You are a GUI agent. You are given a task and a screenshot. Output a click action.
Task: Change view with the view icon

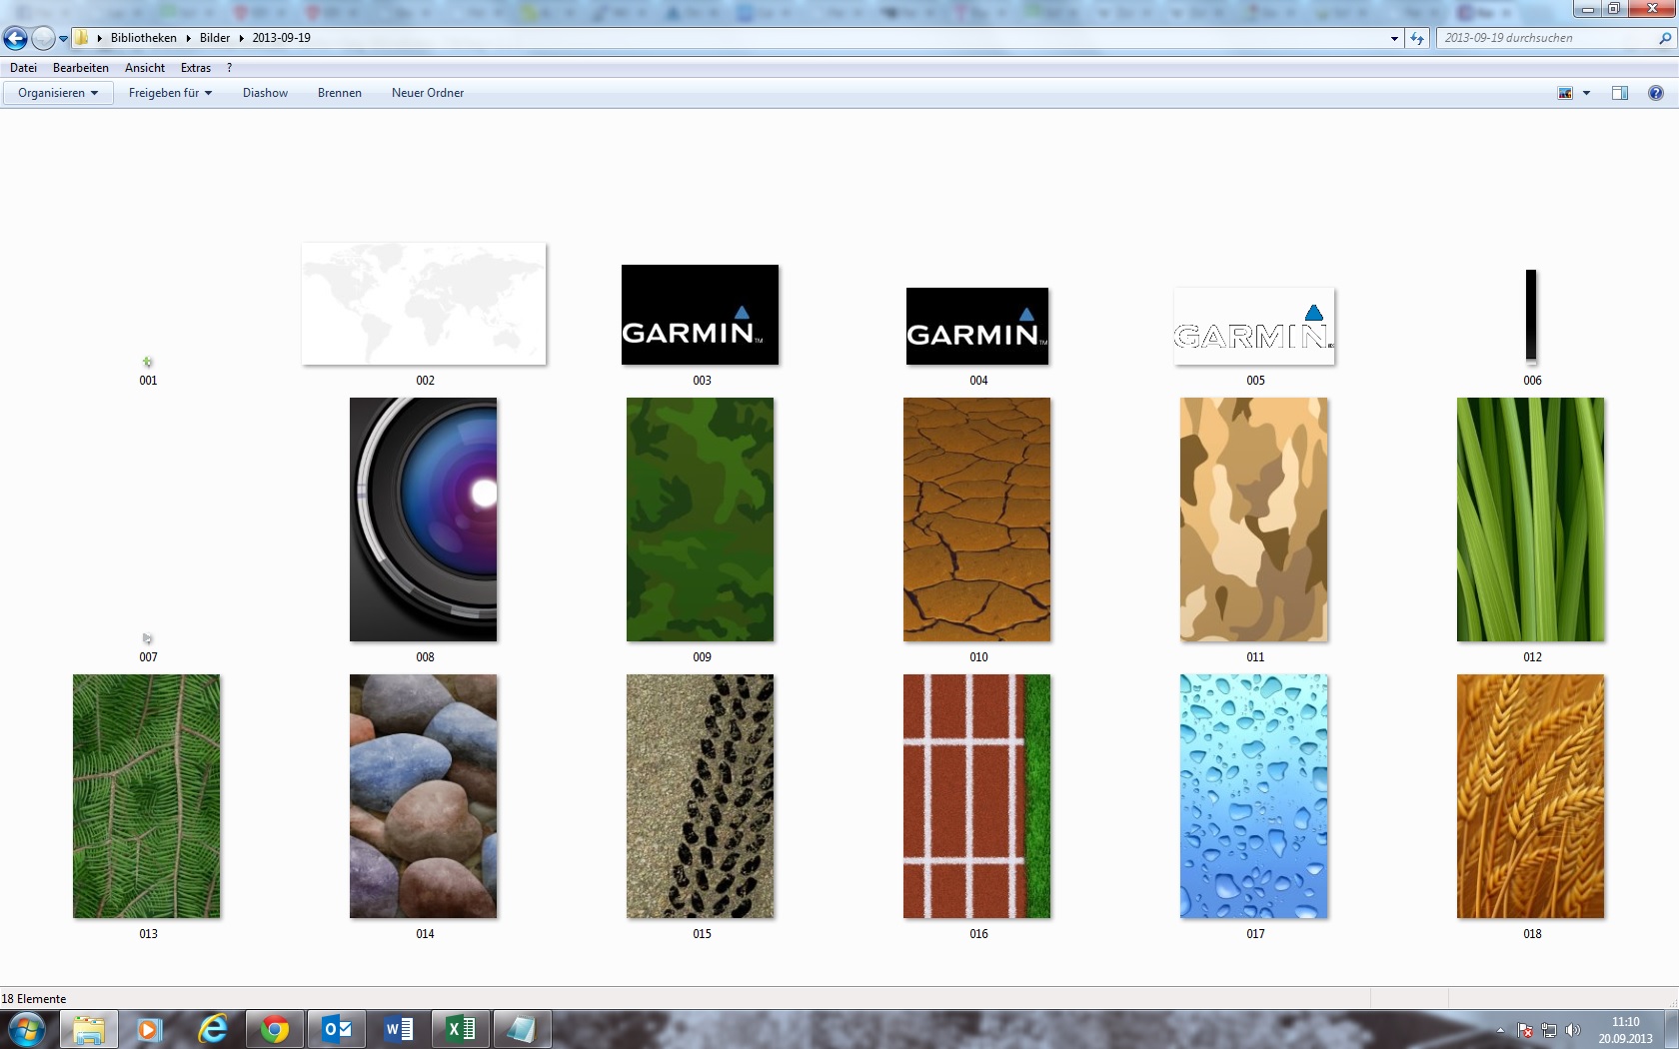tap(1565, 93)
